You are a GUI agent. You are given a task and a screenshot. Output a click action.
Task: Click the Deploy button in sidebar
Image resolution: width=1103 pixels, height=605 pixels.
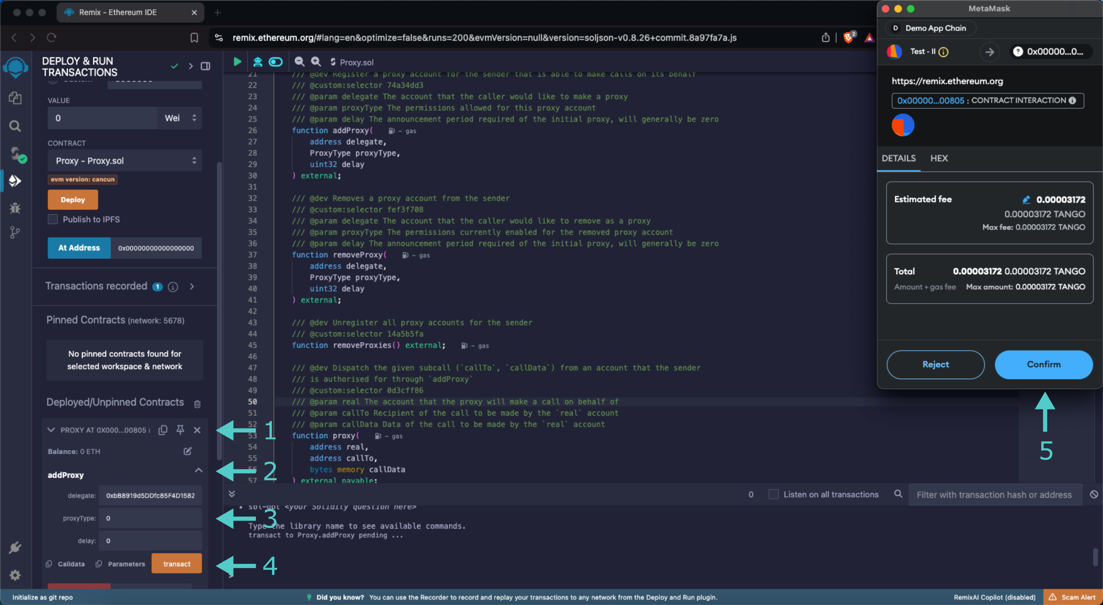73,199
